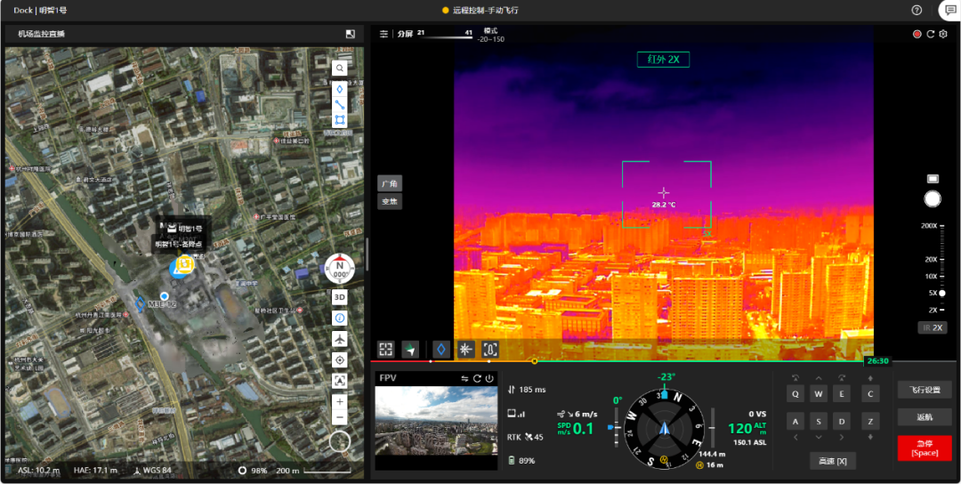Toggle the blue diamond pin point tool

click(x=441, y=350)
